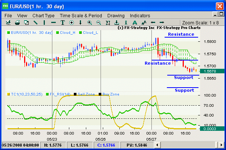Open the File menu
226x150 pixels.
coord(8,15)
